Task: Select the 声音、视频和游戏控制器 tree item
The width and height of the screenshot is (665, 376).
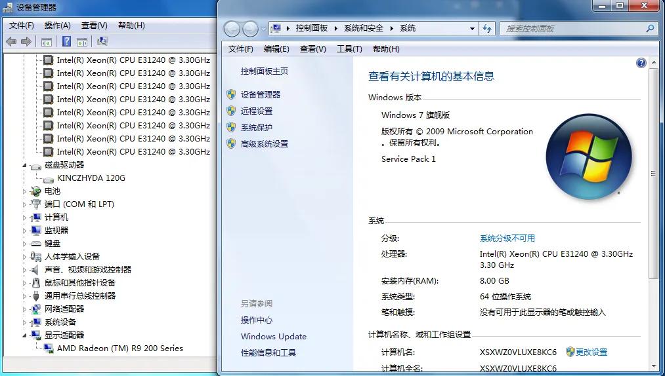Action: [x=88, y=270]
